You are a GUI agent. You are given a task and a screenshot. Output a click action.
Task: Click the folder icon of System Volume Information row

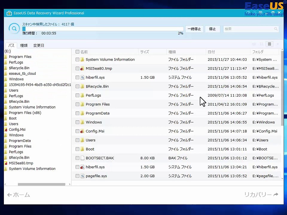(x=83, y=59)
